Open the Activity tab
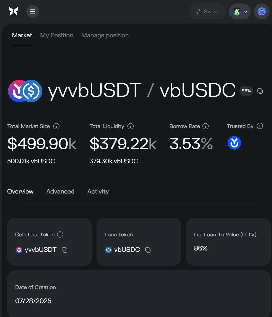This screenshot has width=272, height=317. coord(98,191)
